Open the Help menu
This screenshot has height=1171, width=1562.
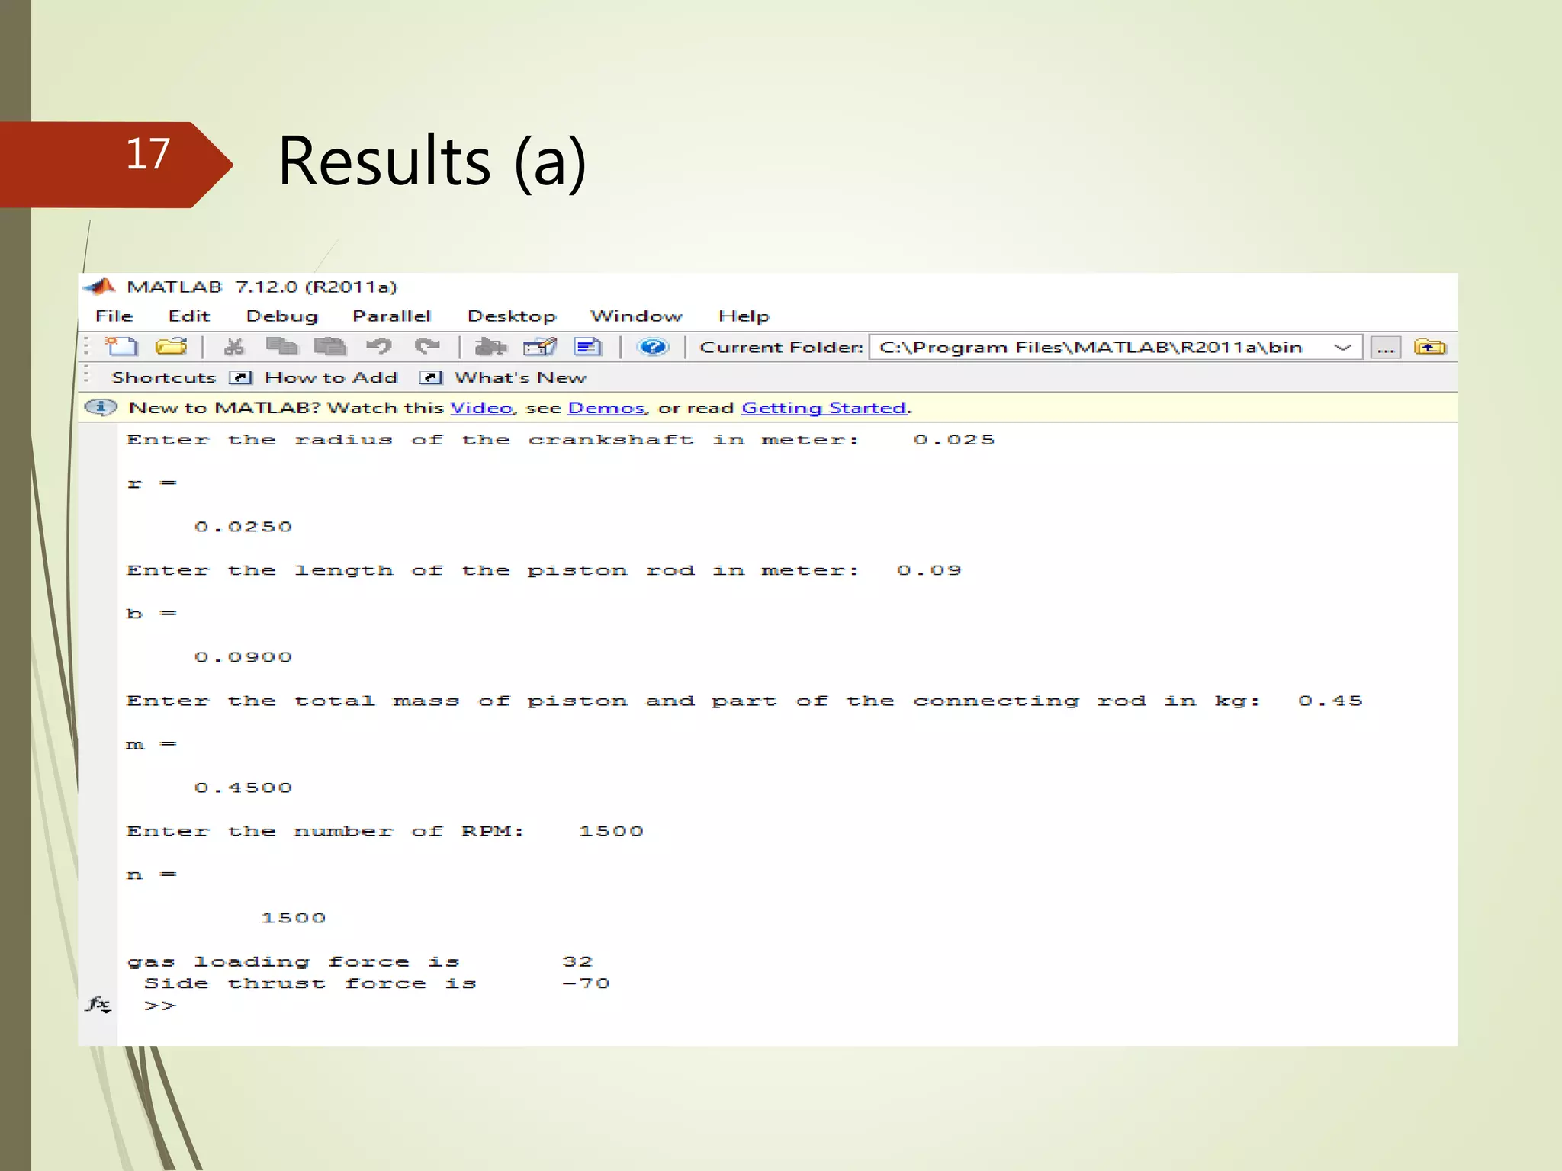744,316
